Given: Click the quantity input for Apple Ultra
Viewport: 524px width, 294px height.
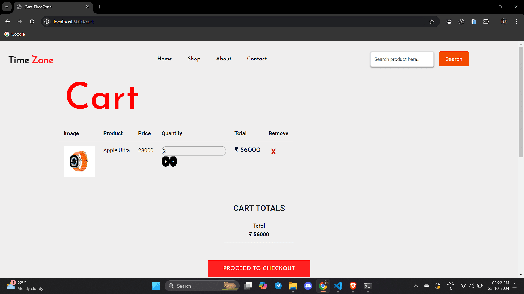Looking at the screenshot, I should [194, 151].
